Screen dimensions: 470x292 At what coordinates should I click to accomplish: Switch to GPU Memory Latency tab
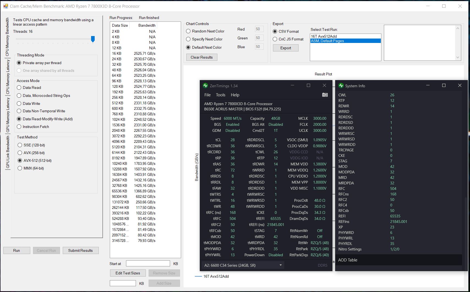click(x=7, y=115)
